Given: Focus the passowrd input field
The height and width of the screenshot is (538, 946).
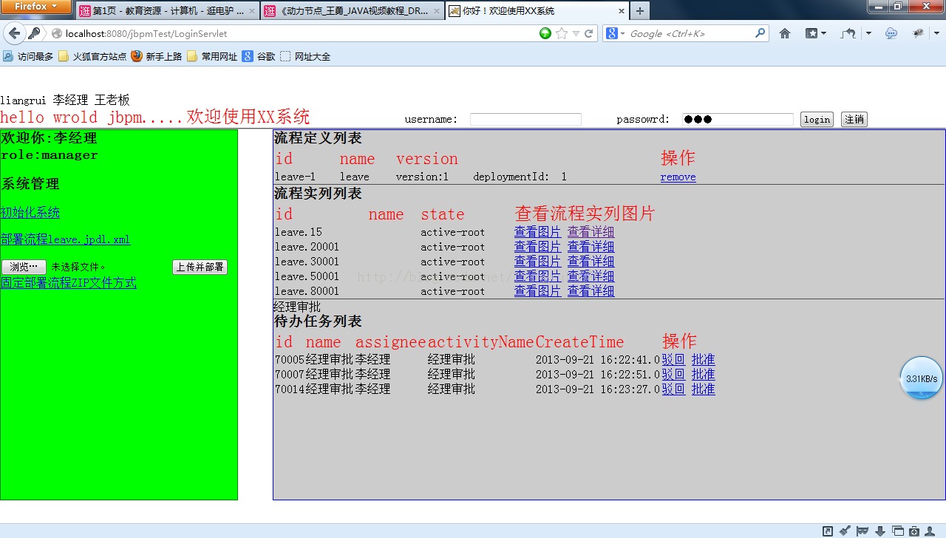Looking at the screenshot, I should tap(738, 119).
